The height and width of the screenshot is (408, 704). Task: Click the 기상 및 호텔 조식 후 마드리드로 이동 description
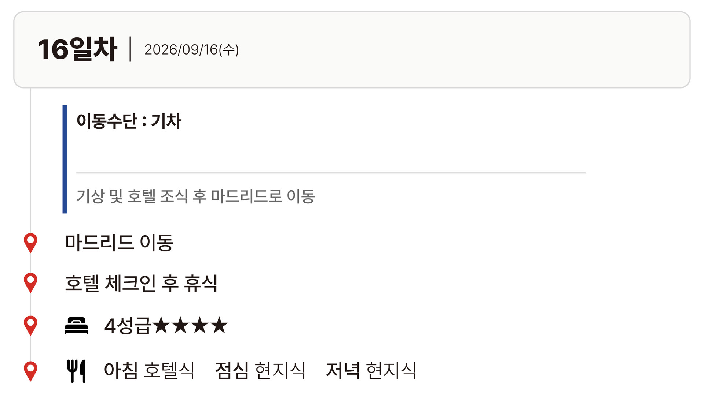(x=195, y=196)
